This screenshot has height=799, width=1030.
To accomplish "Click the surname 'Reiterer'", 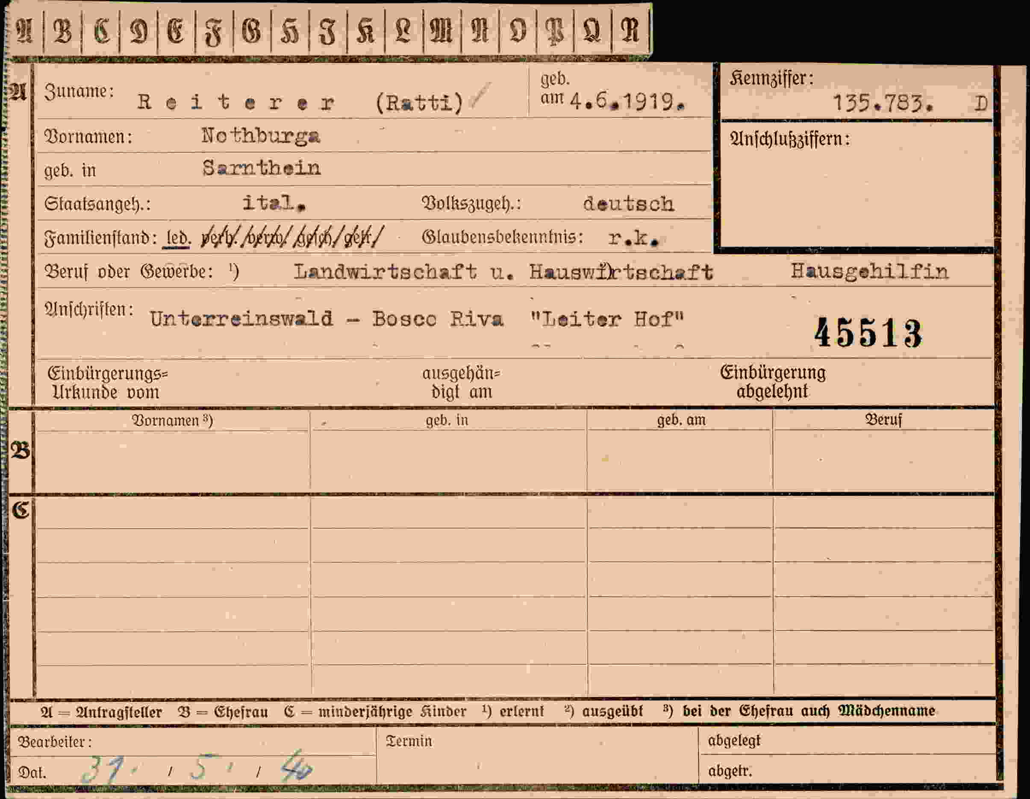I will click(x=236, y=102).
